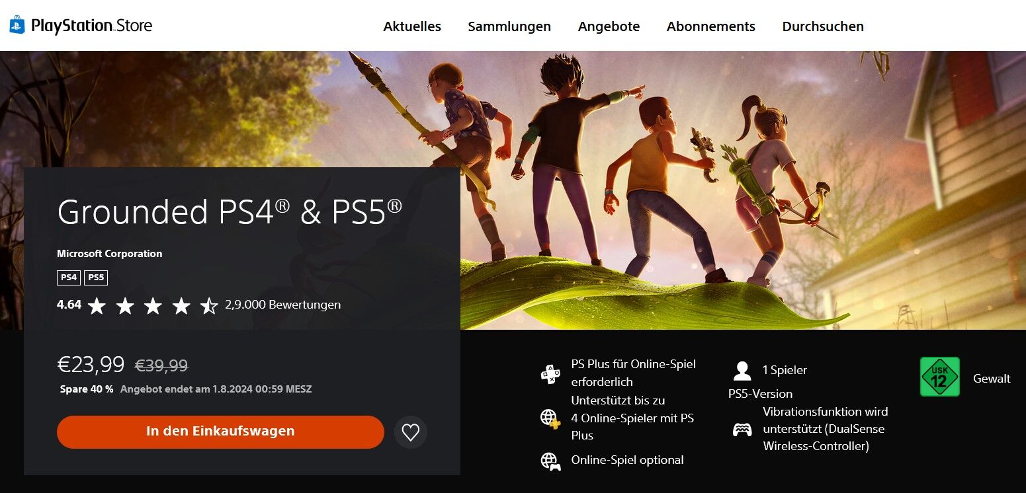The width and height of the screenshot is (1026, 493).
Task: Click In den Einkaufswagen button
Action: click(220, 432)
